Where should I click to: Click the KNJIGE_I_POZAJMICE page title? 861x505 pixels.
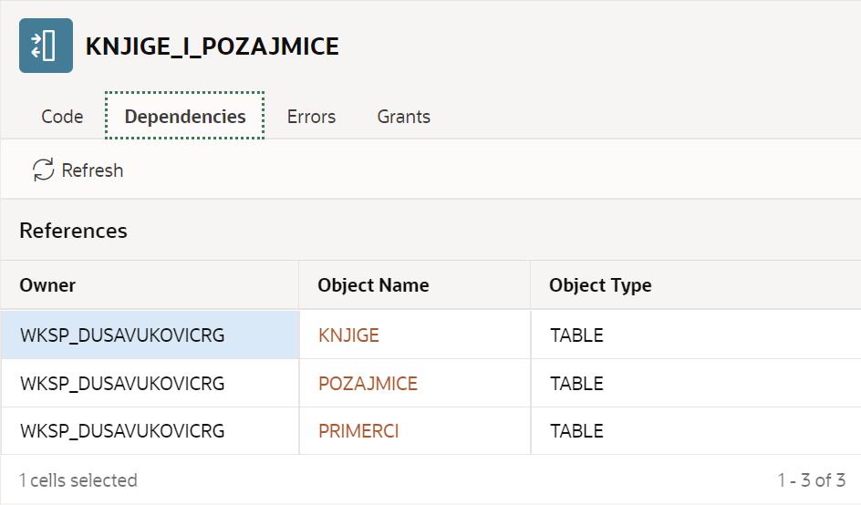212,46
